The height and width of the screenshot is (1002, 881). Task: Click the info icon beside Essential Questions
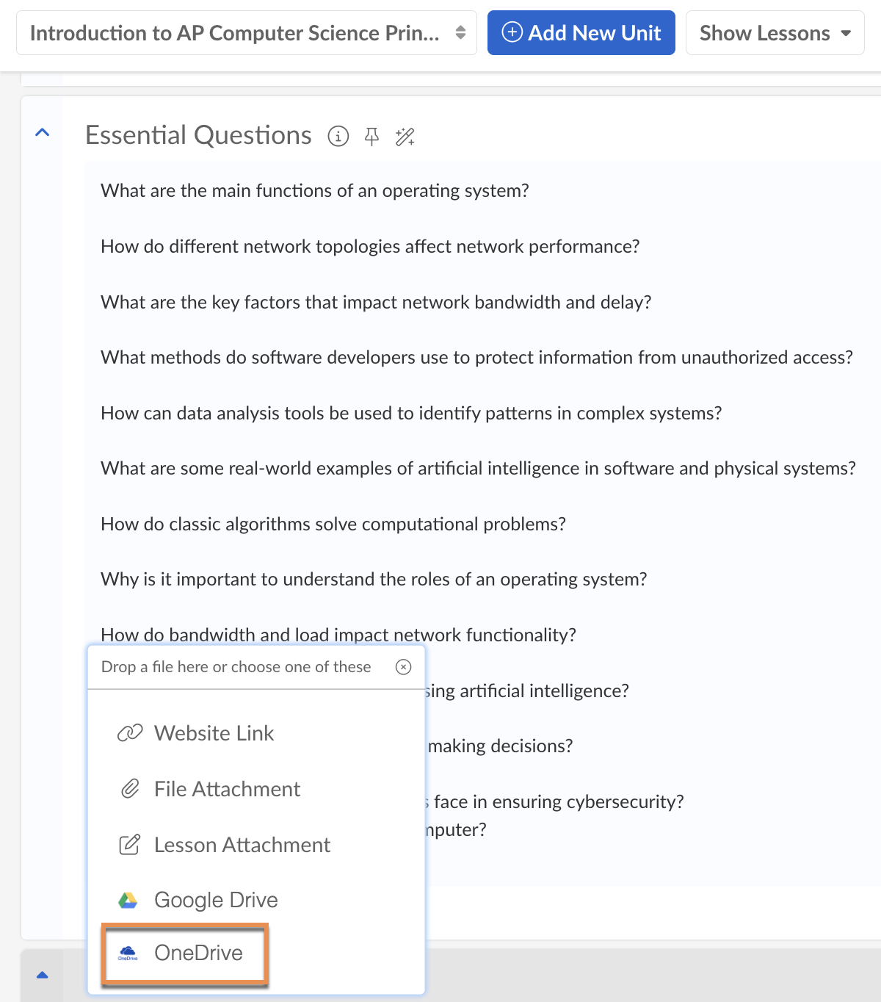(338, 136)
